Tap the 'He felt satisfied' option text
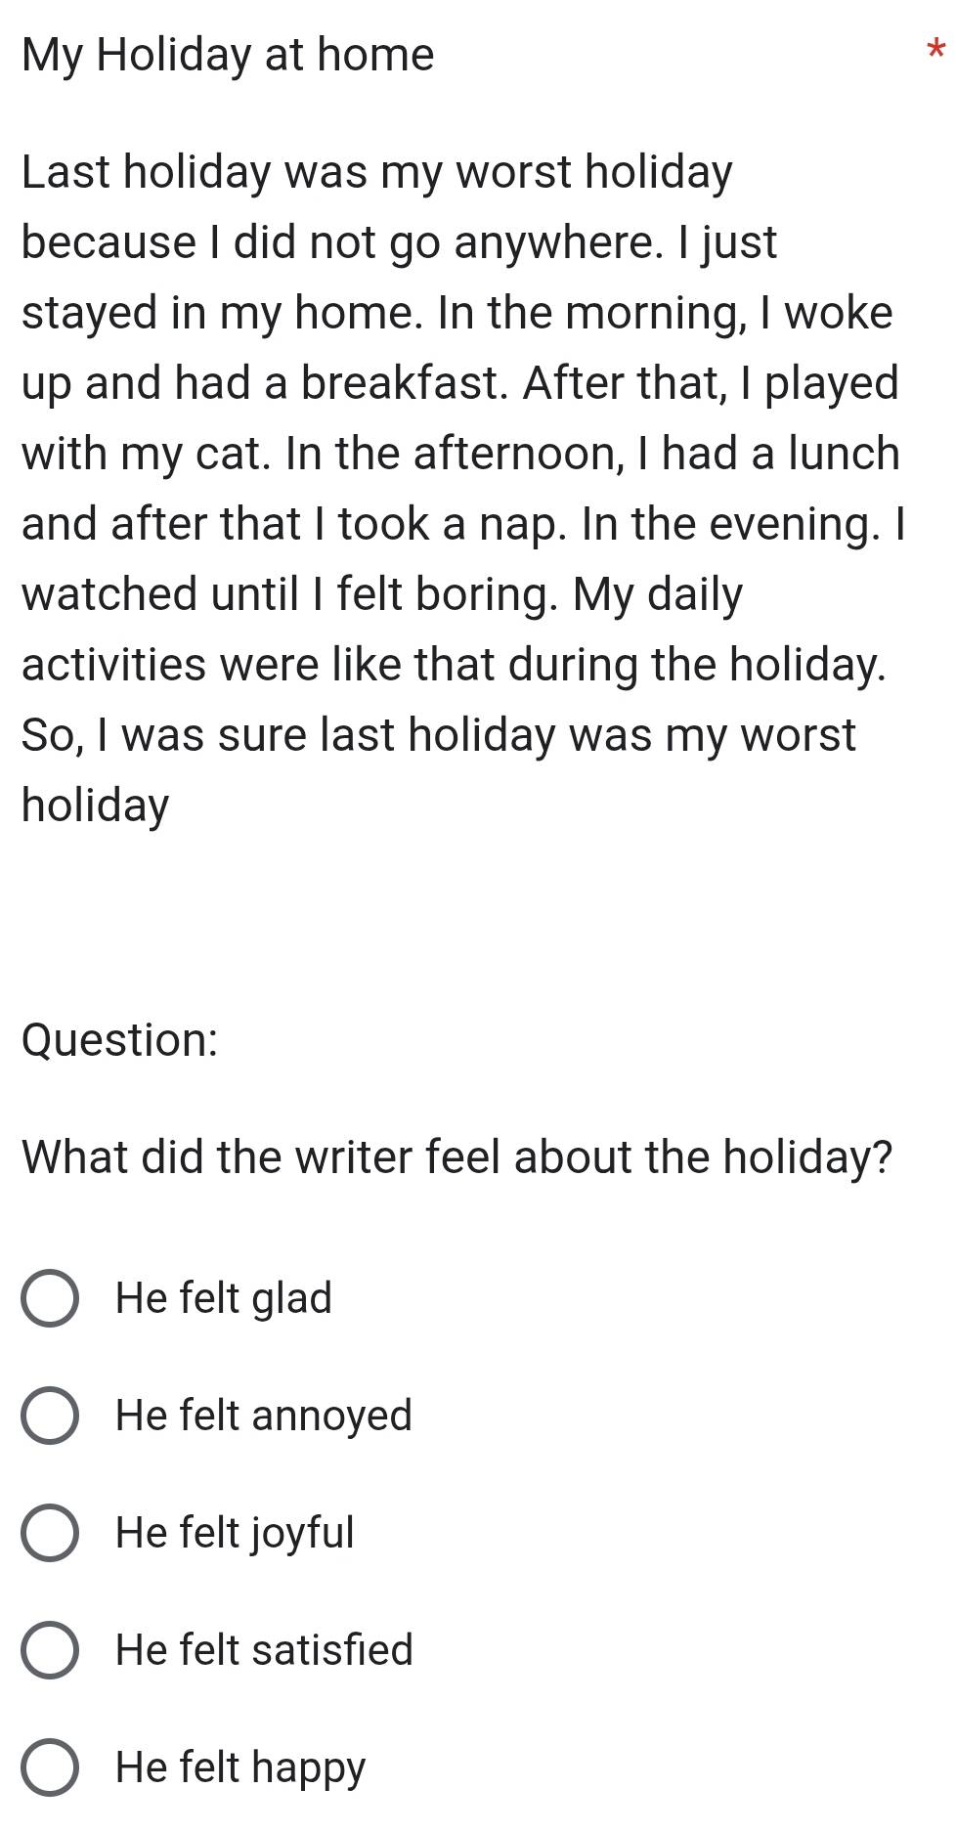Image resolution: width=956 pixels, height=1832 pixels. (x=264, y=1650)
